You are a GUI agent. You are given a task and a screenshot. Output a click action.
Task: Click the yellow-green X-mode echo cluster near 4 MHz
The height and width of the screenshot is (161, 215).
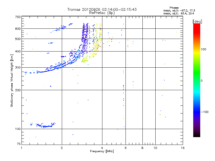97,44
